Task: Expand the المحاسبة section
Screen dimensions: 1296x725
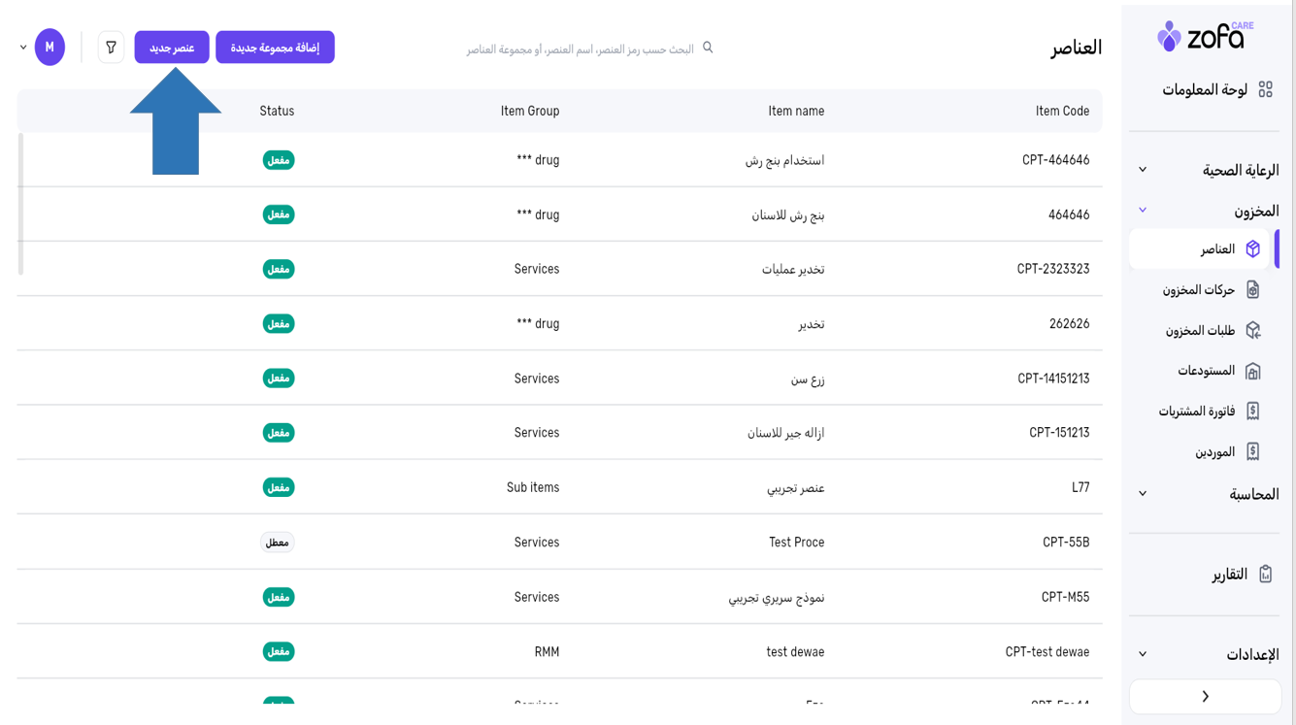Action: click(1143, 494)
